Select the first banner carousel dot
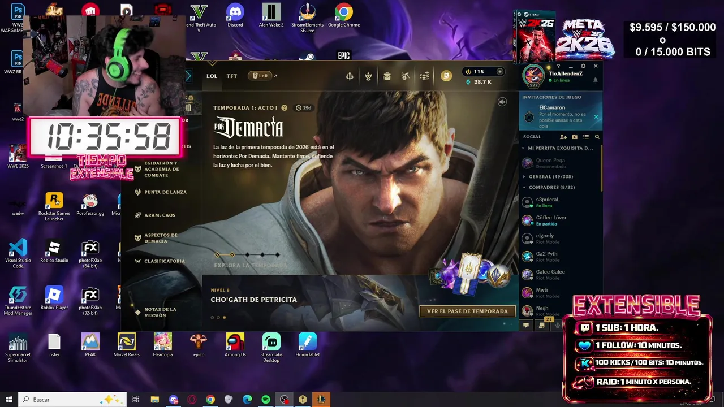Screen dimensions: 724x407 [x=212, y=317]
